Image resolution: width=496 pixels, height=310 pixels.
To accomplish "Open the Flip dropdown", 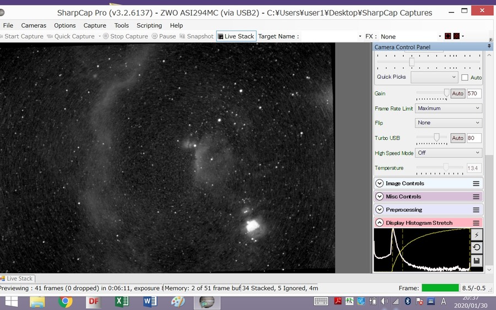I will point(448,123).
